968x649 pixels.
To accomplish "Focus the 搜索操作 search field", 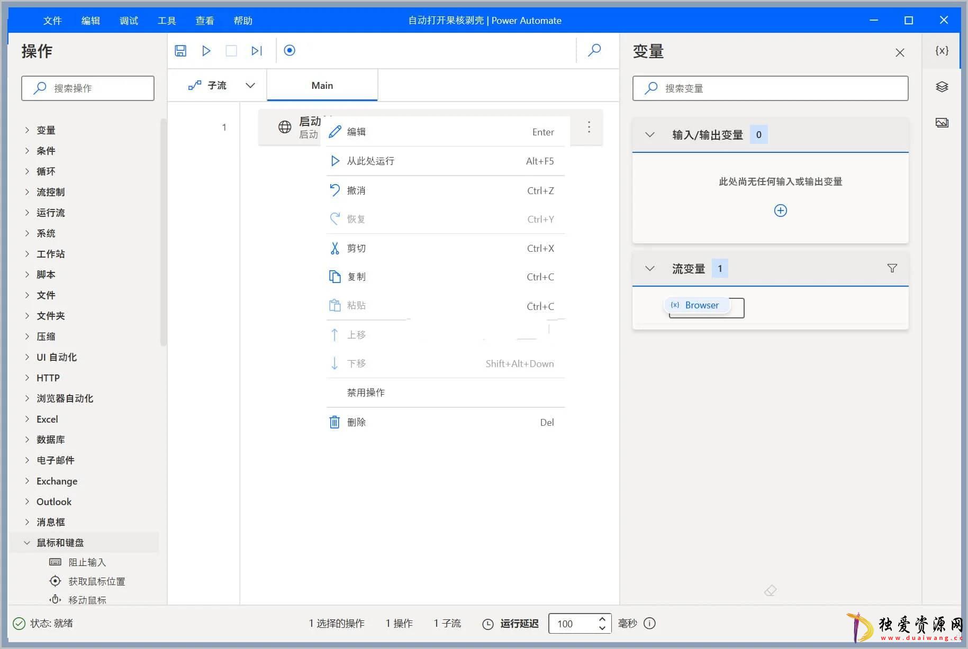I will 88,88.
